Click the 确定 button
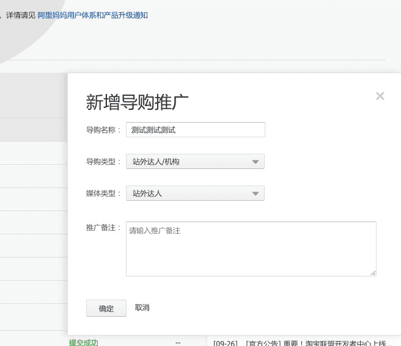 [x=106, y=308]
